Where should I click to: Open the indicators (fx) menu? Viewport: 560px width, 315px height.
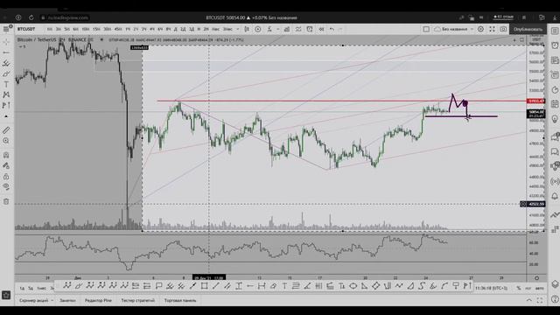270,29
